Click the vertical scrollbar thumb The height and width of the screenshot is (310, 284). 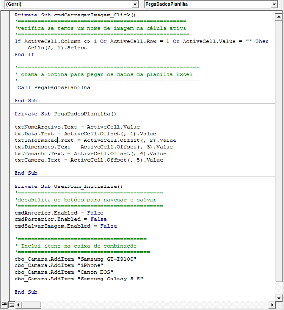coord(279,151)
